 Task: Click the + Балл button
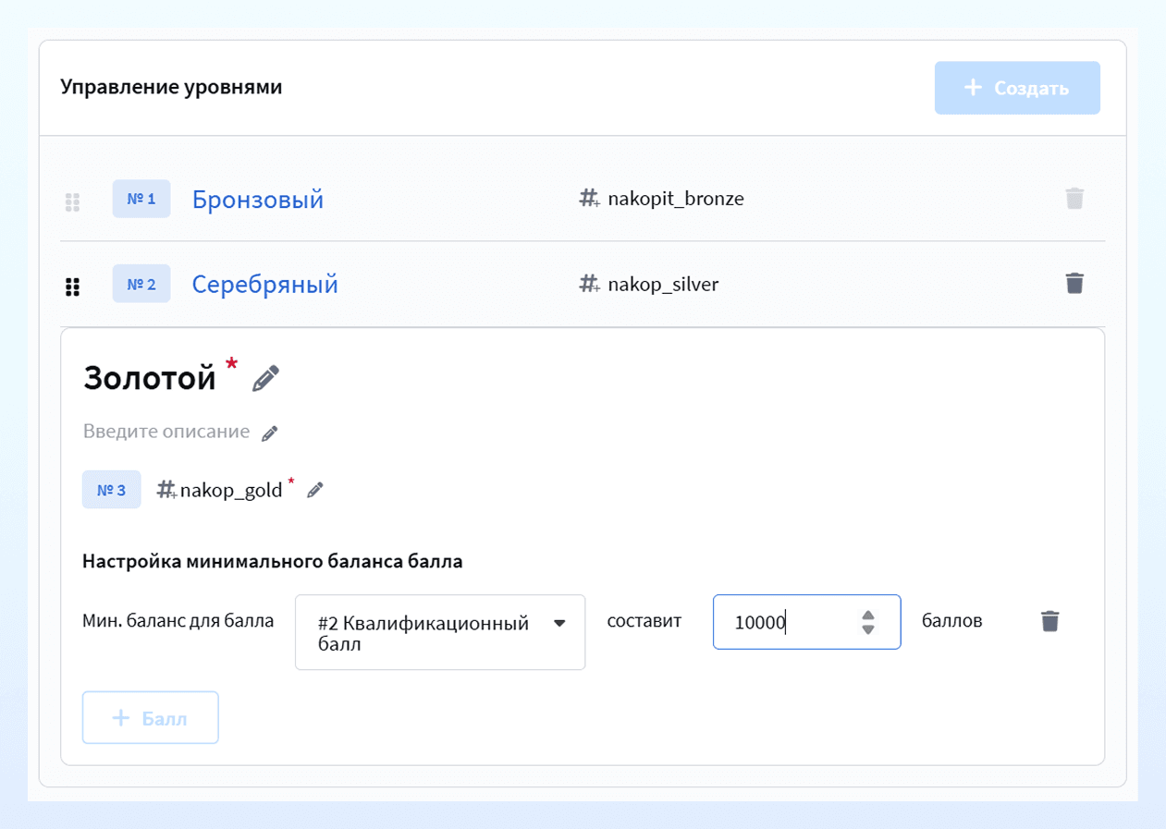coord(150,718)
